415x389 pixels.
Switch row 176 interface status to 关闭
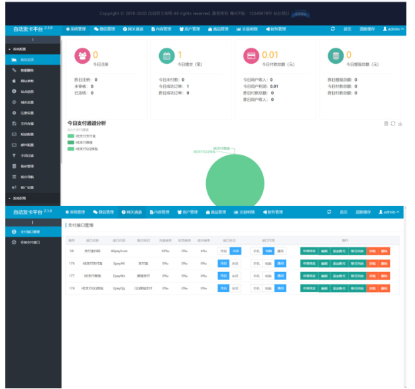click(x=235, y=263)
